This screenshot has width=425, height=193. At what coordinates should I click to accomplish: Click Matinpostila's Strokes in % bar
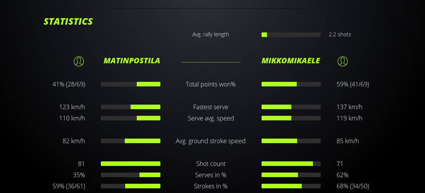(x=131, y=186)
